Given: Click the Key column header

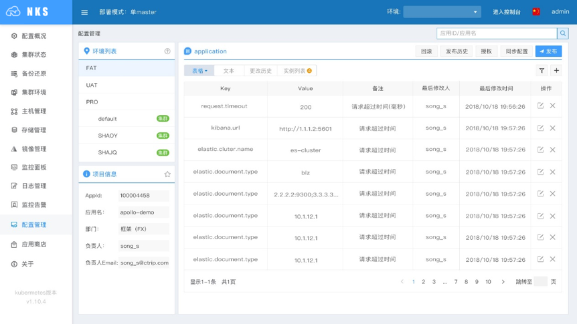Looking at the screenshot, I should [226, 89].
